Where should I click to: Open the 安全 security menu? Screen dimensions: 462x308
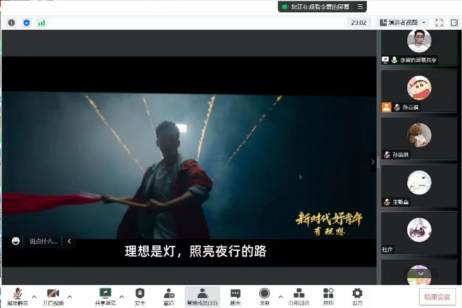(x=140, y=297)
